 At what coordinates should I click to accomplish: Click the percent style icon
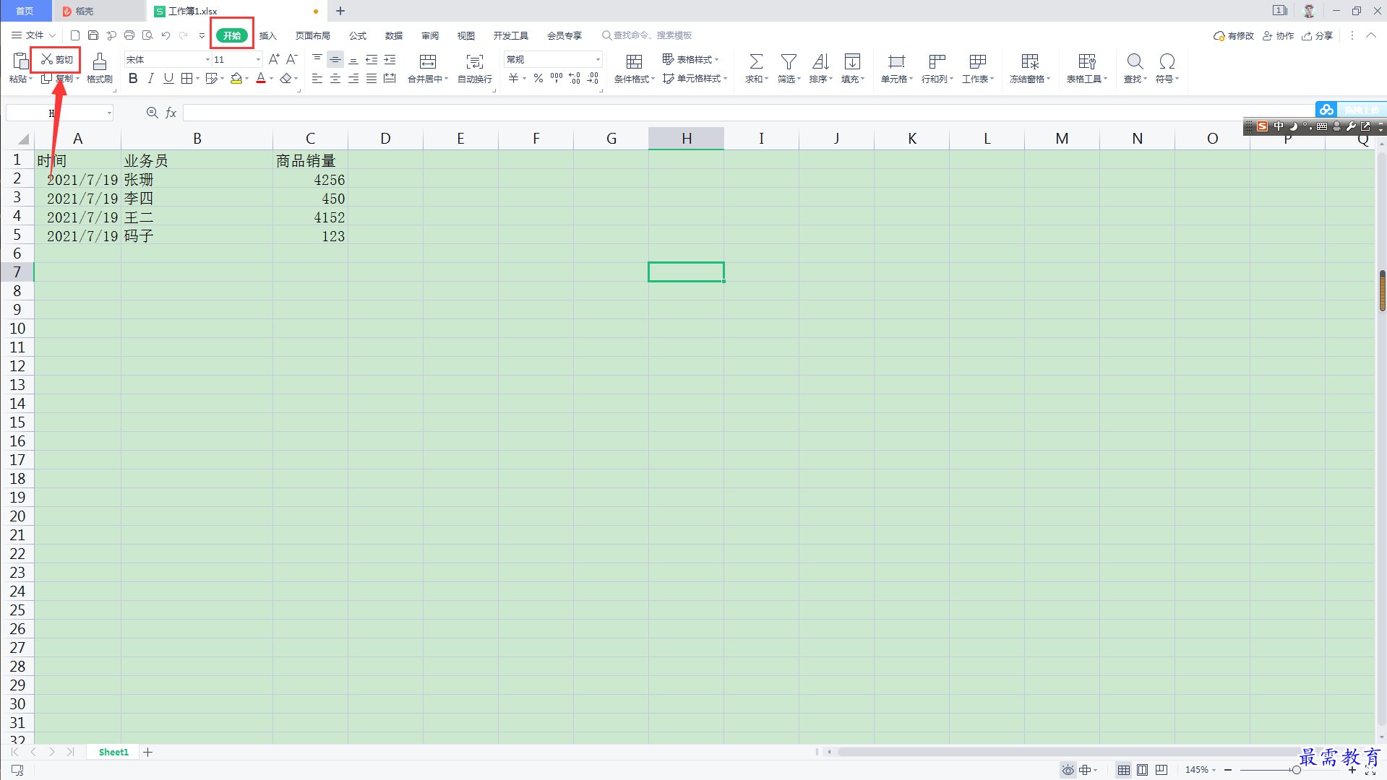point(538,79)
